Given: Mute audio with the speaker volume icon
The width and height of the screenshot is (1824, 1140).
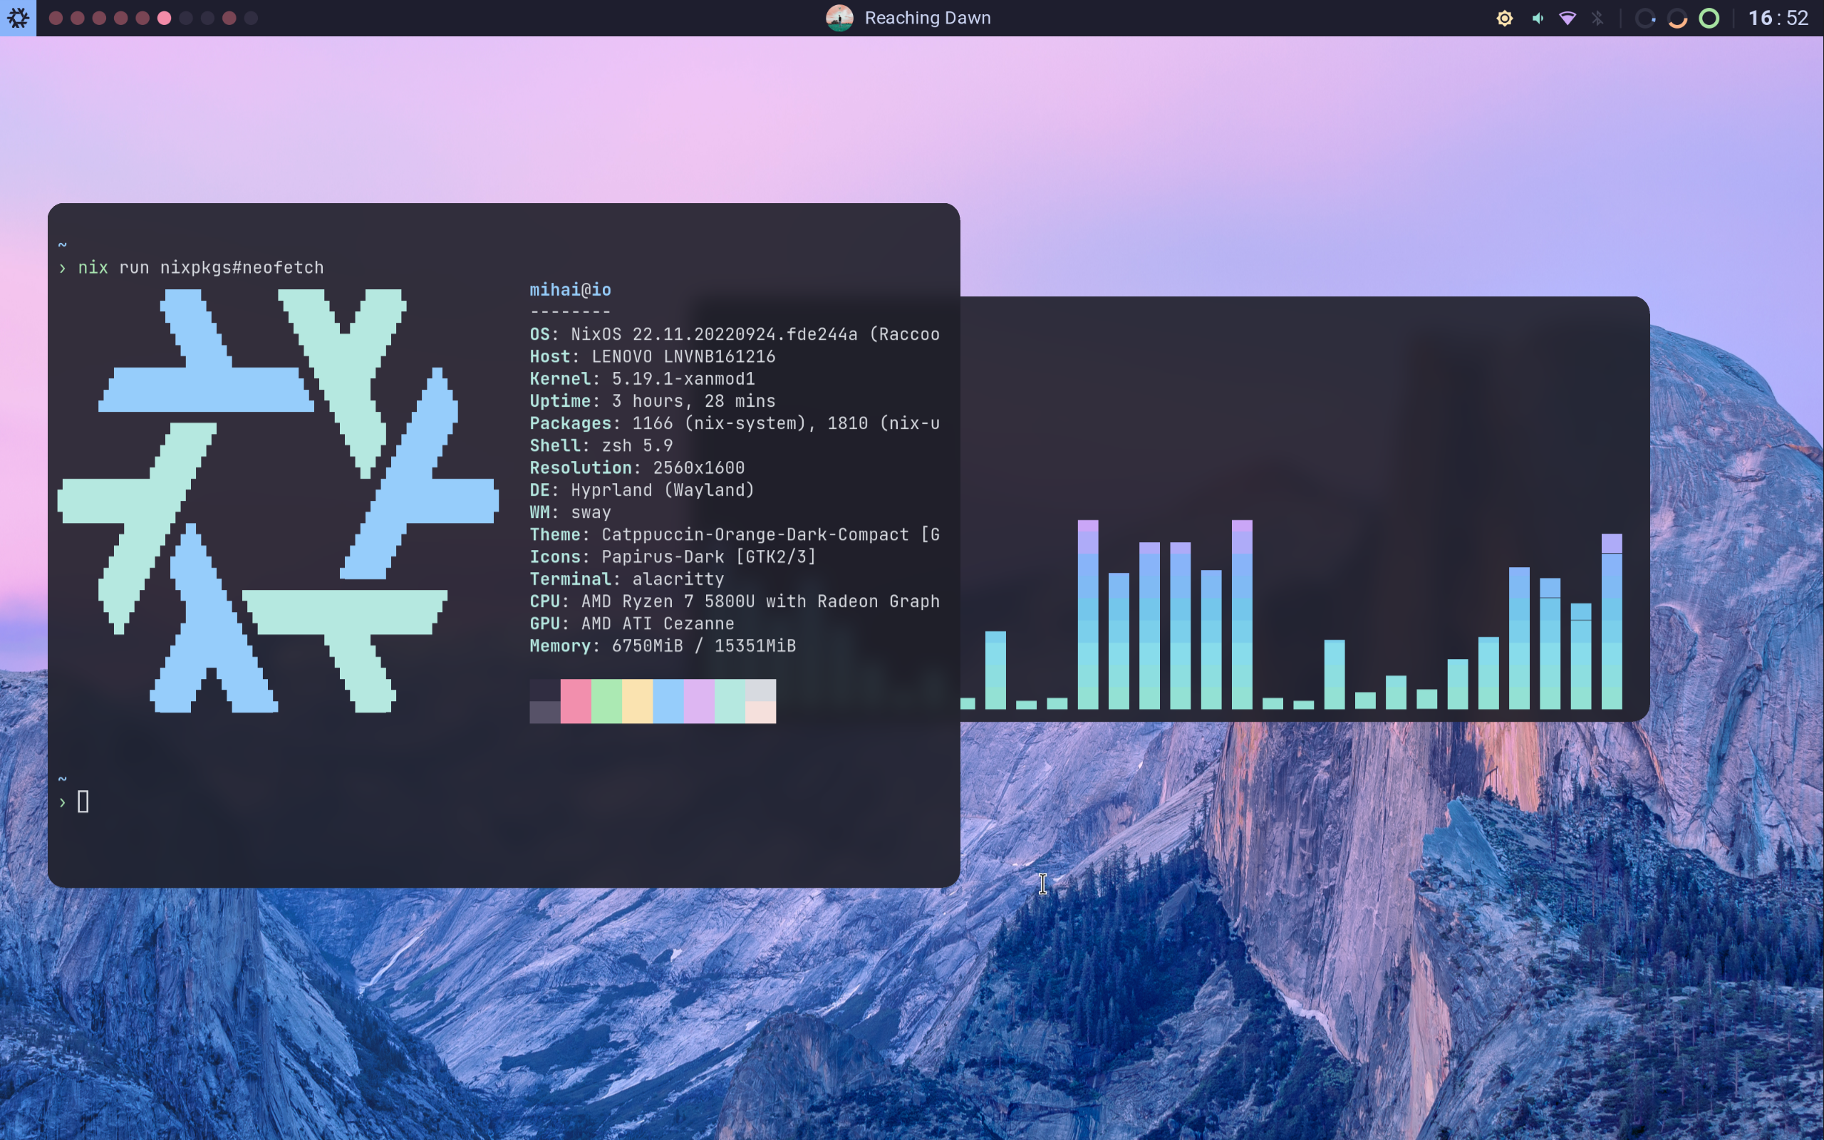Looking at the screenshot, I should point(1538,18).
